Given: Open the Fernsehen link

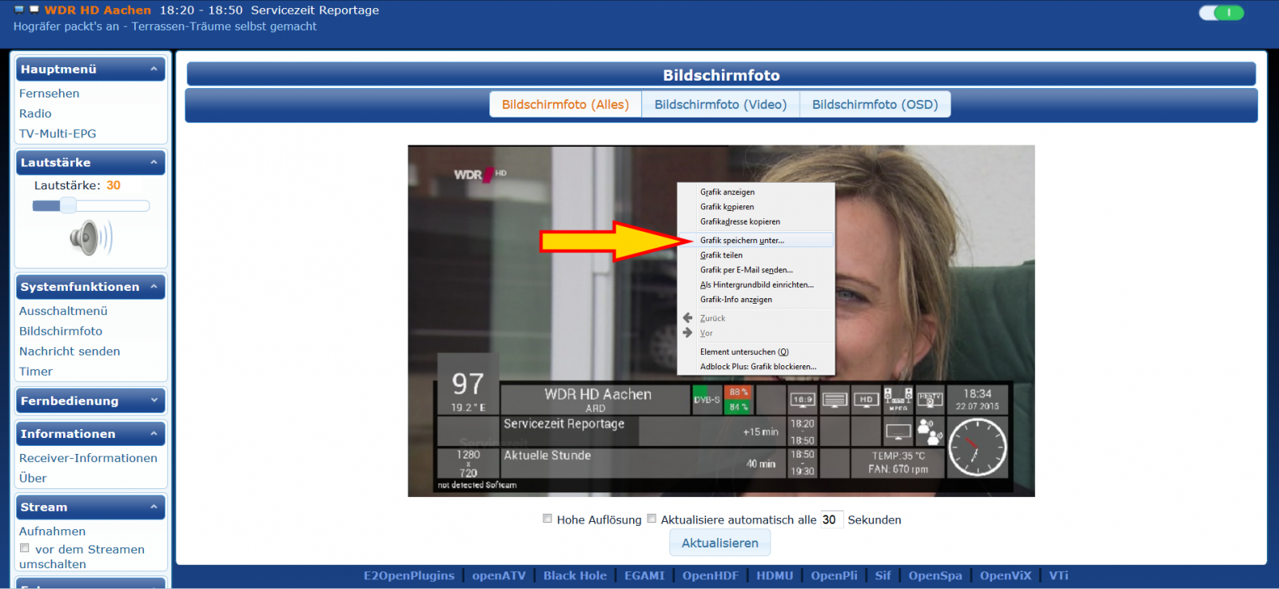Looking at the screenshot, I should [50, 94].
